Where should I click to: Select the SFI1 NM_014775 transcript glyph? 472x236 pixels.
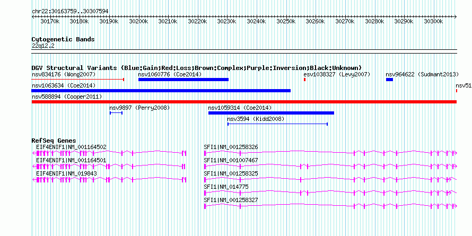click(330, 193)
